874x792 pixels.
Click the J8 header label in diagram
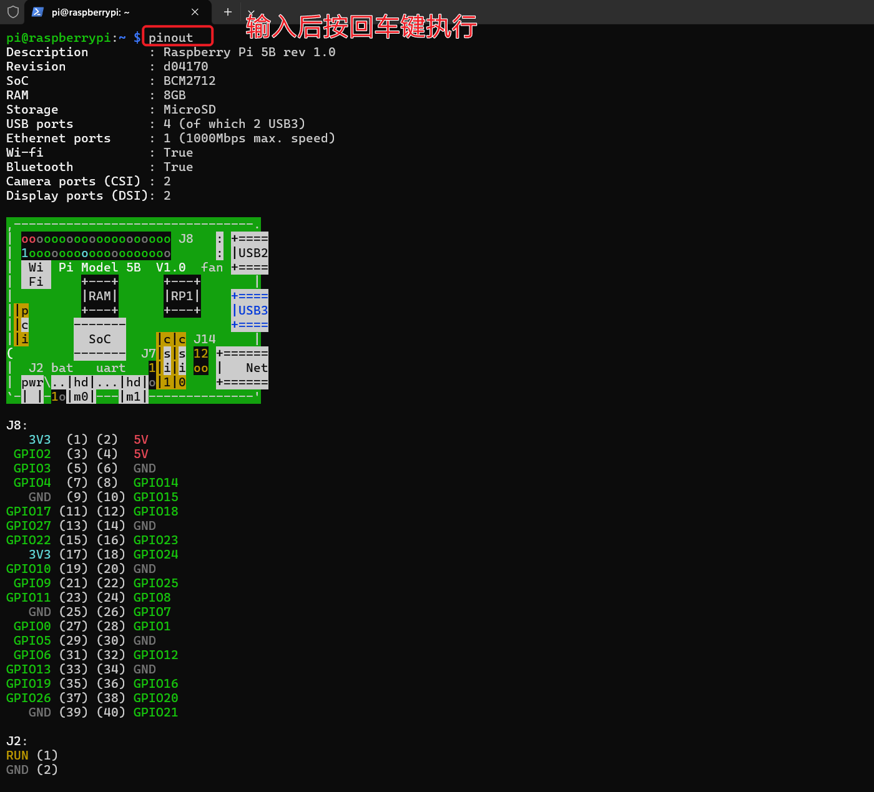coord(186,238)
